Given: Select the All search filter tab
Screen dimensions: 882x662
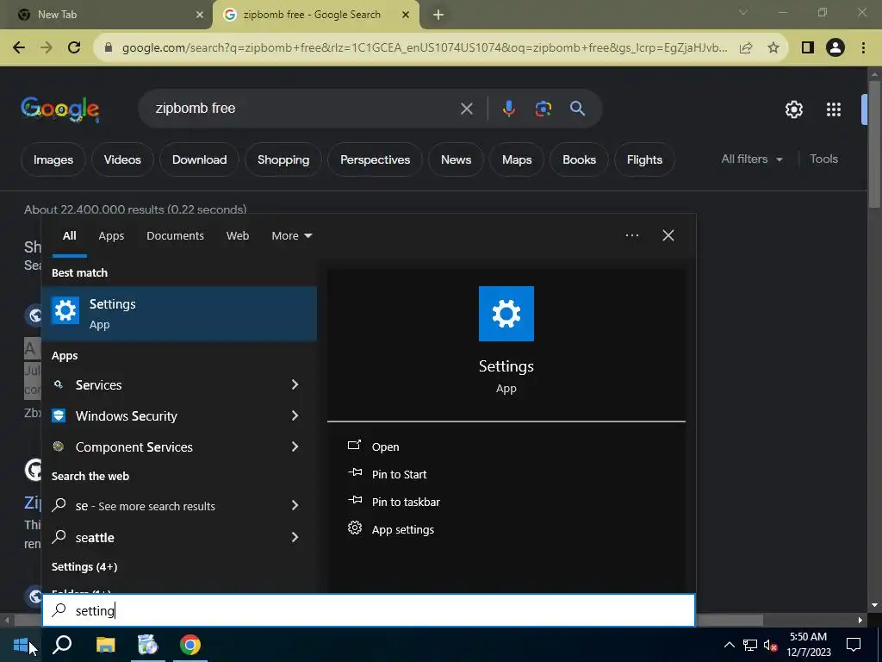Looking at the screenshot, I should point(69,236).
